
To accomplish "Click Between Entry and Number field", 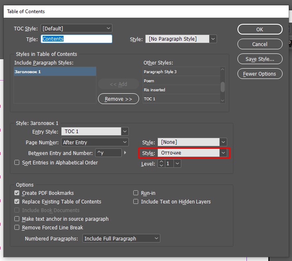I will point(108,153).
